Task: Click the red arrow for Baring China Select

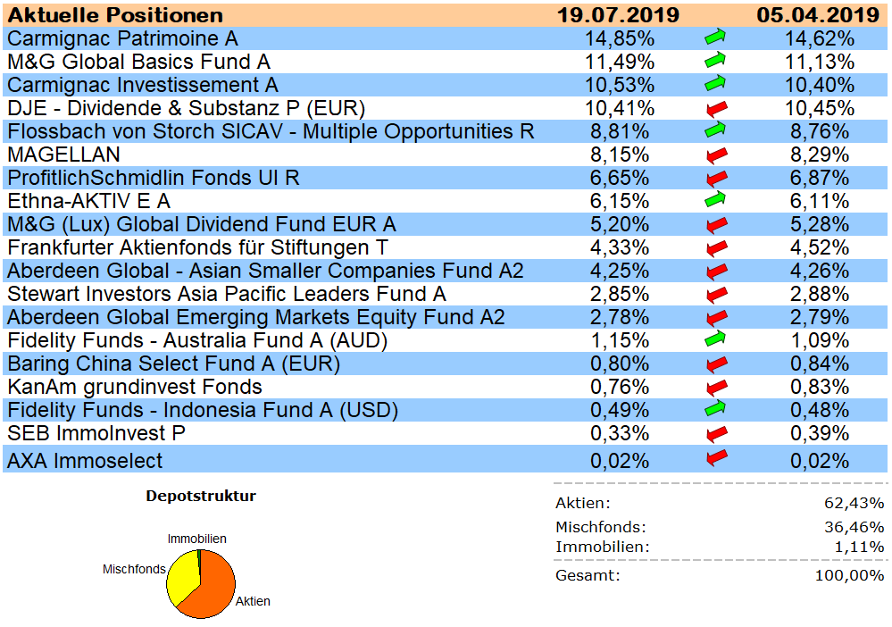Action: tap(715, 364)
